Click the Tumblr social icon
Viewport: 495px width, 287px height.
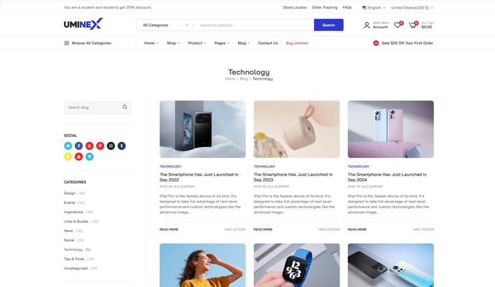point(121,146)
